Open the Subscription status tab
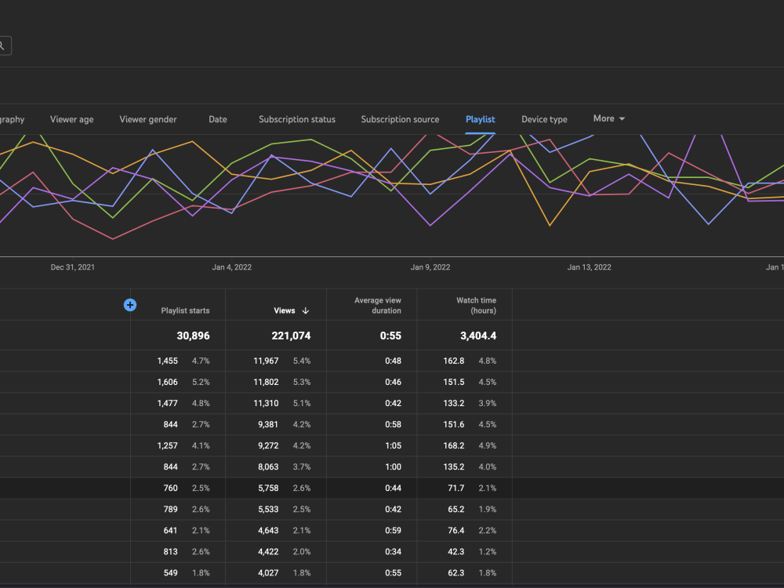 tap(297, 119)
